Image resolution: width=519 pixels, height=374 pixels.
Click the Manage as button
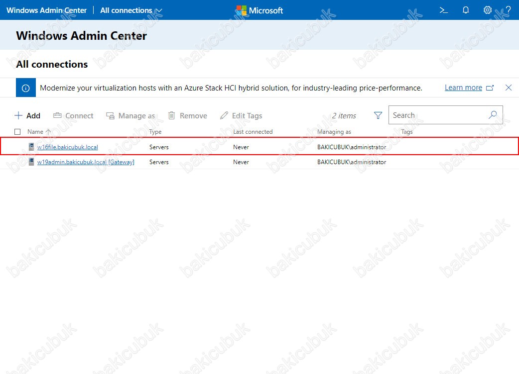tap(130, 116)
